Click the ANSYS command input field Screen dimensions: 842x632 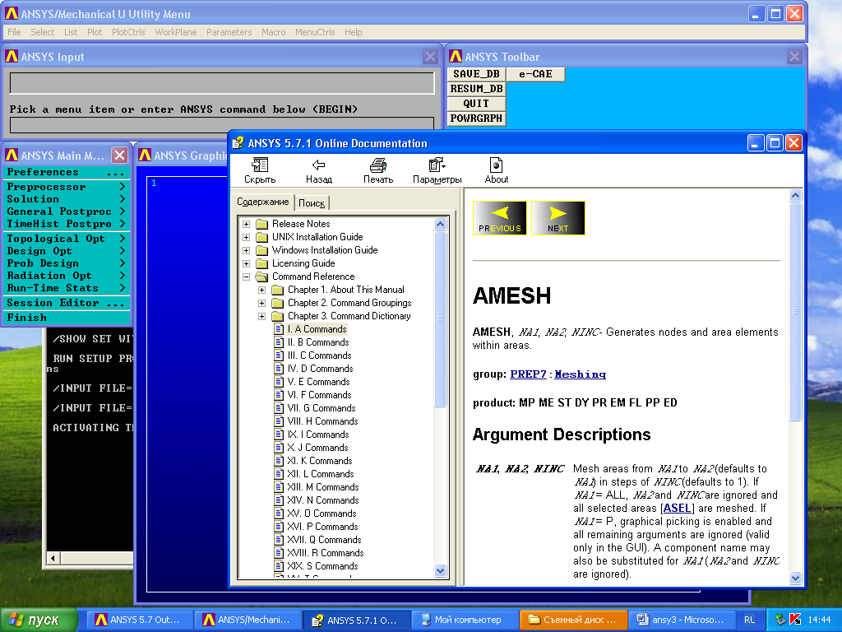222,125
